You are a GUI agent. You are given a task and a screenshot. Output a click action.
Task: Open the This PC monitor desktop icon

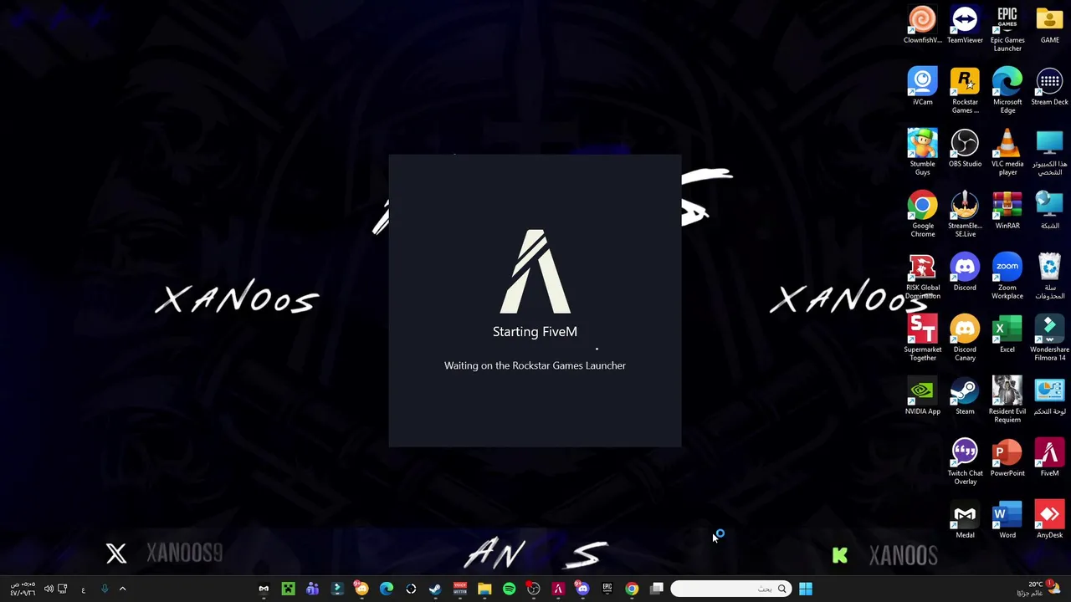(x=1049, y=153)
